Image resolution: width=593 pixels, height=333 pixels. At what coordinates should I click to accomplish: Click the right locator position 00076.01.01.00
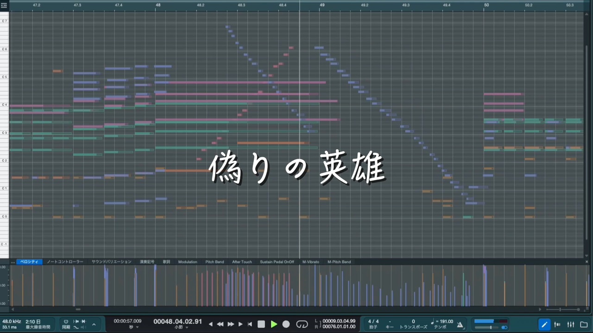tap(339, 327)
